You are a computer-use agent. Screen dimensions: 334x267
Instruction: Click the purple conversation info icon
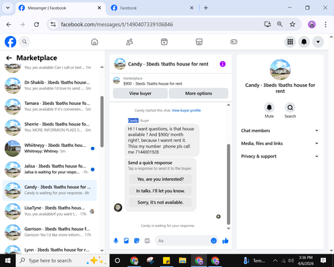click(222, 64)
